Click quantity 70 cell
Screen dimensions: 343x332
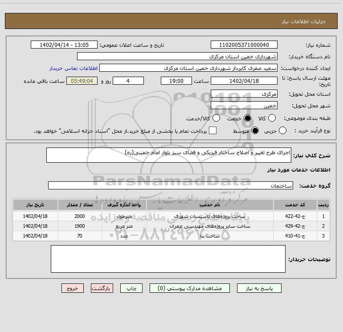point(80,236)
